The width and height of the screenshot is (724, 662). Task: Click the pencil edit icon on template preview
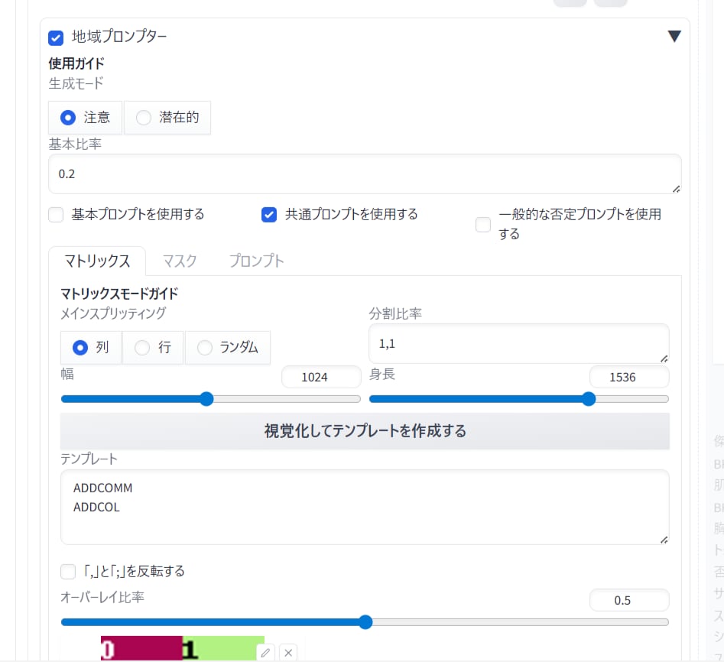click(x=265, y=652)
